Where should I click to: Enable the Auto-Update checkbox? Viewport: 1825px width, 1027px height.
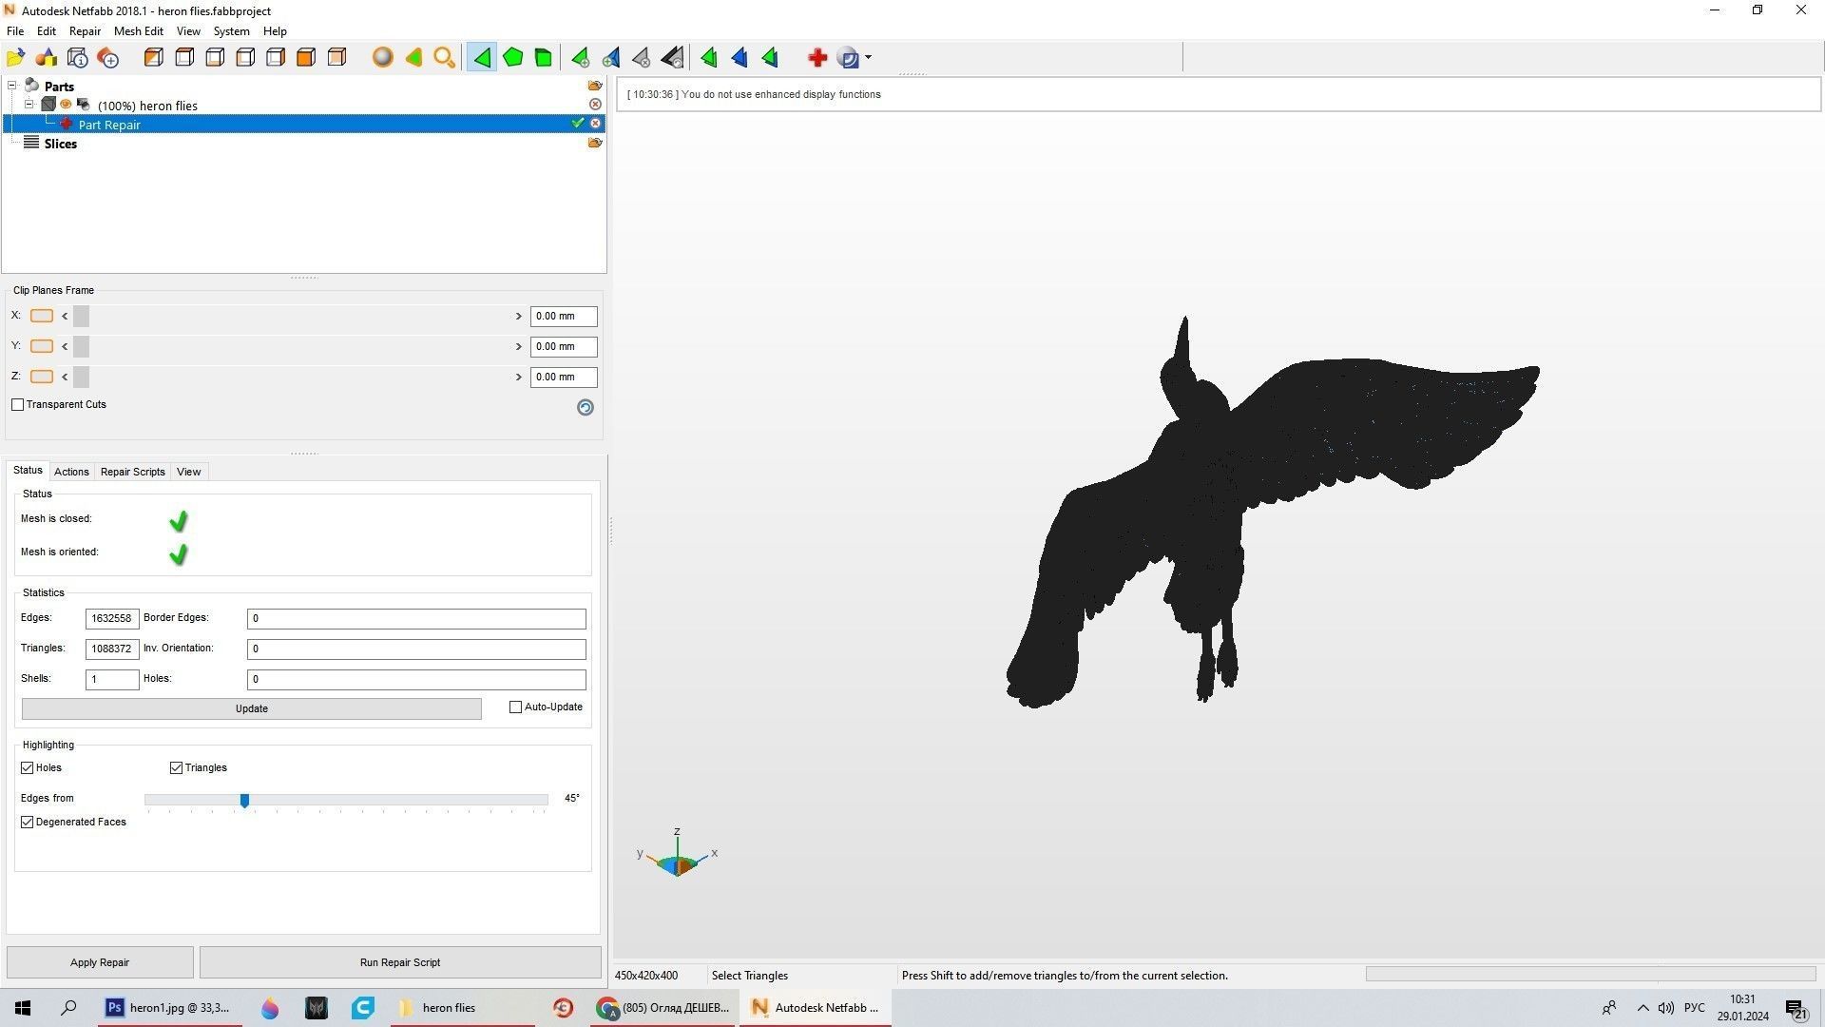click(x=516, y=707)
